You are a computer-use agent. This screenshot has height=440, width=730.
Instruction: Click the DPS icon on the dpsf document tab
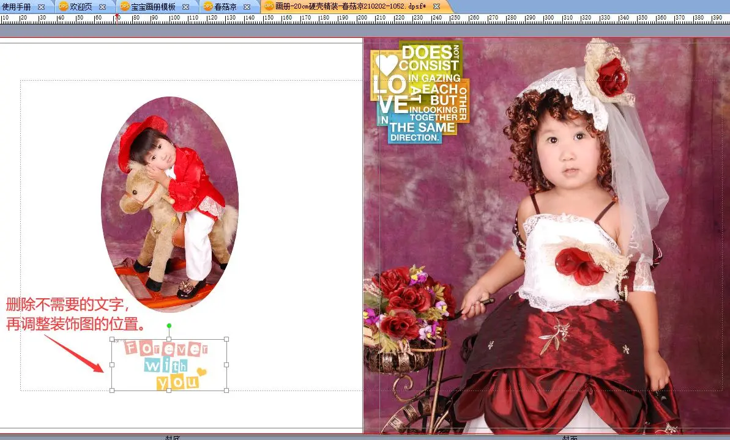(x=269, y=6)
